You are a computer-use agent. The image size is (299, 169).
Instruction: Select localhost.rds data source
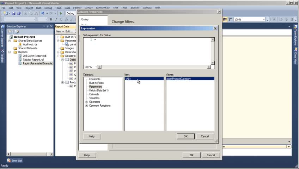[30, 44]
